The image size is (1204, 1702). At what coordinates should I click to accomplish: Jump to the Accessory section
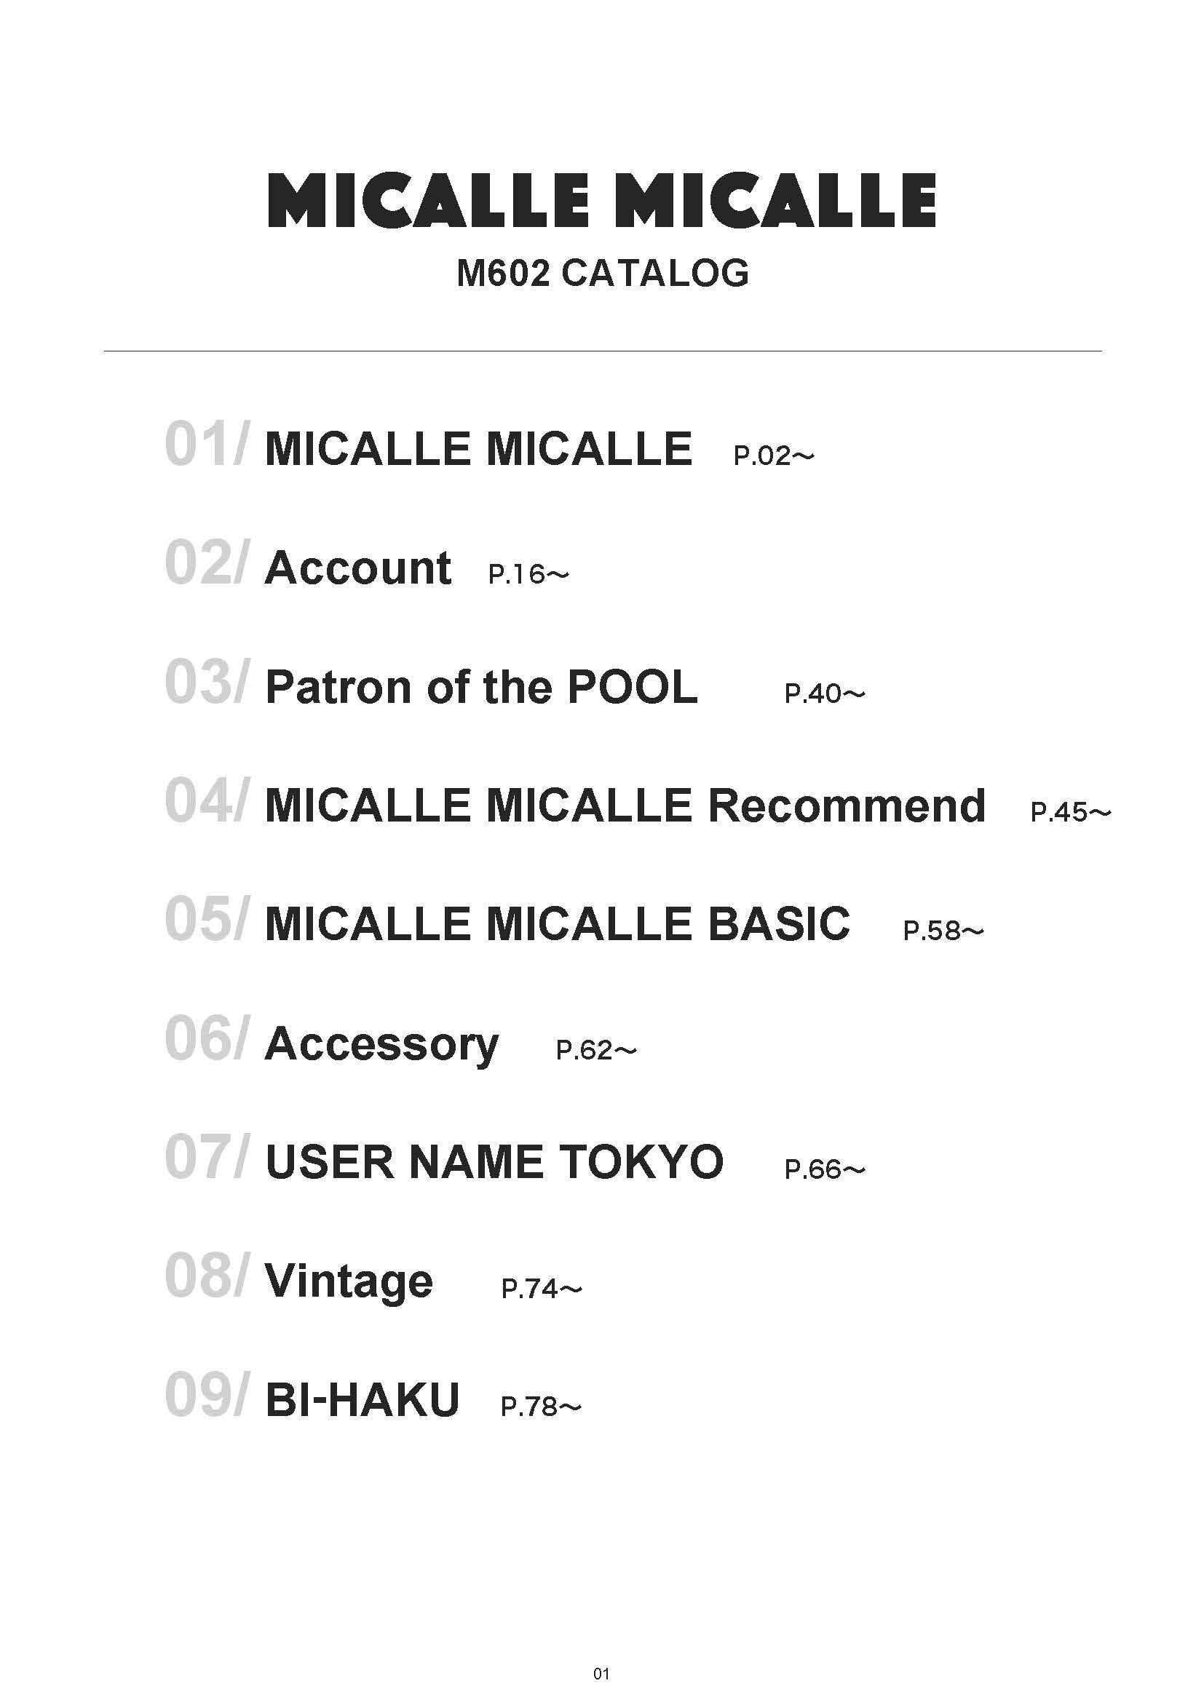(x=382, y=1044)
